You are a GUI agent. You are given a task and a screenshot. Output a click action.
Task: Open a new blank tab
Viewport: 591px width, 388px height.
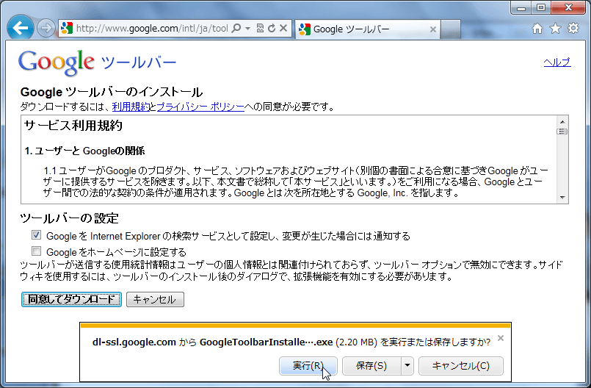[x=451, y=29]
